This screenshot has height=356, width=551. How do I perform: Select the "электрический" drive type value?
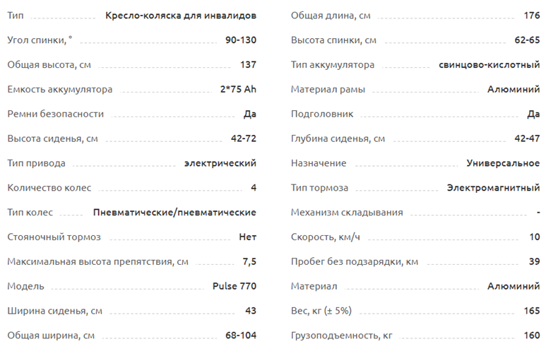(220, 163)
